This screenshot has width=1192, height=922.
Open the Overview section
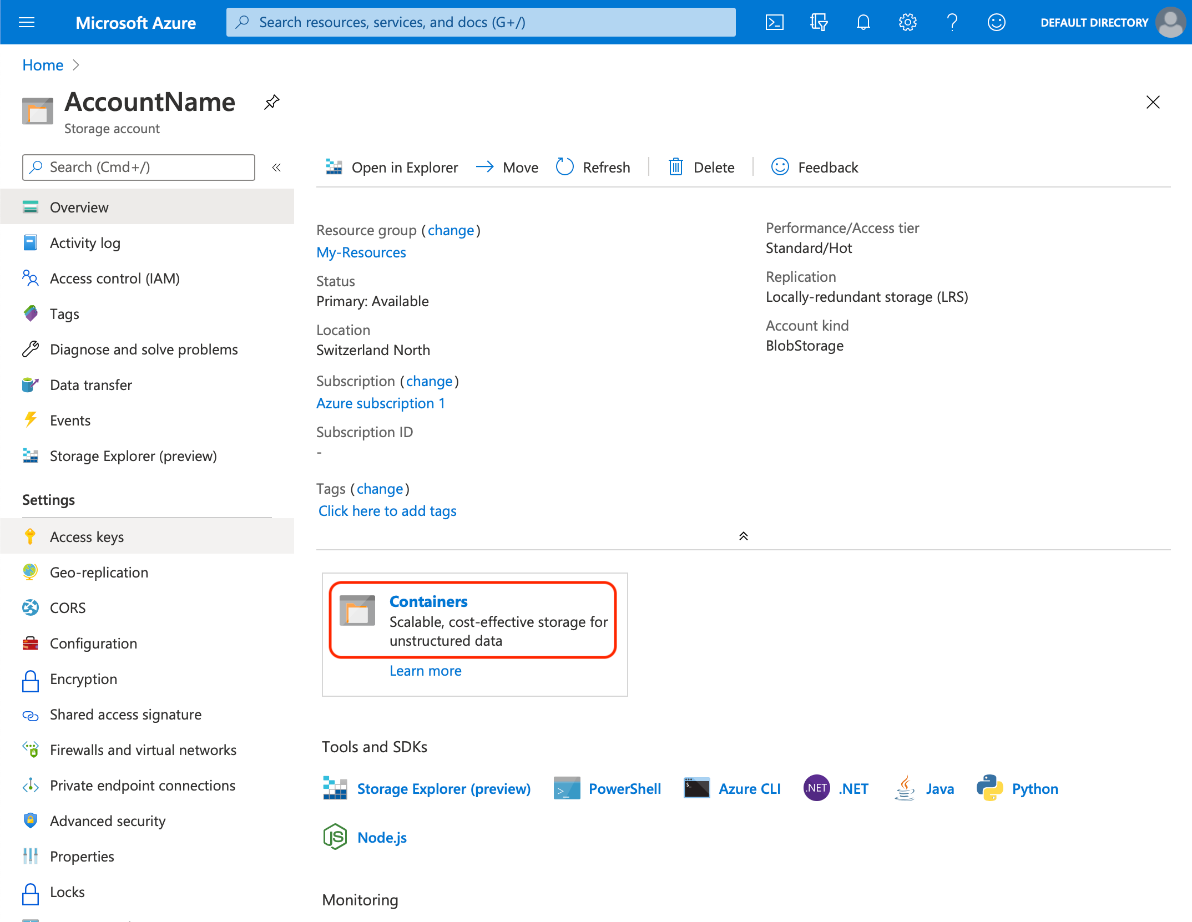click(79, 207)
